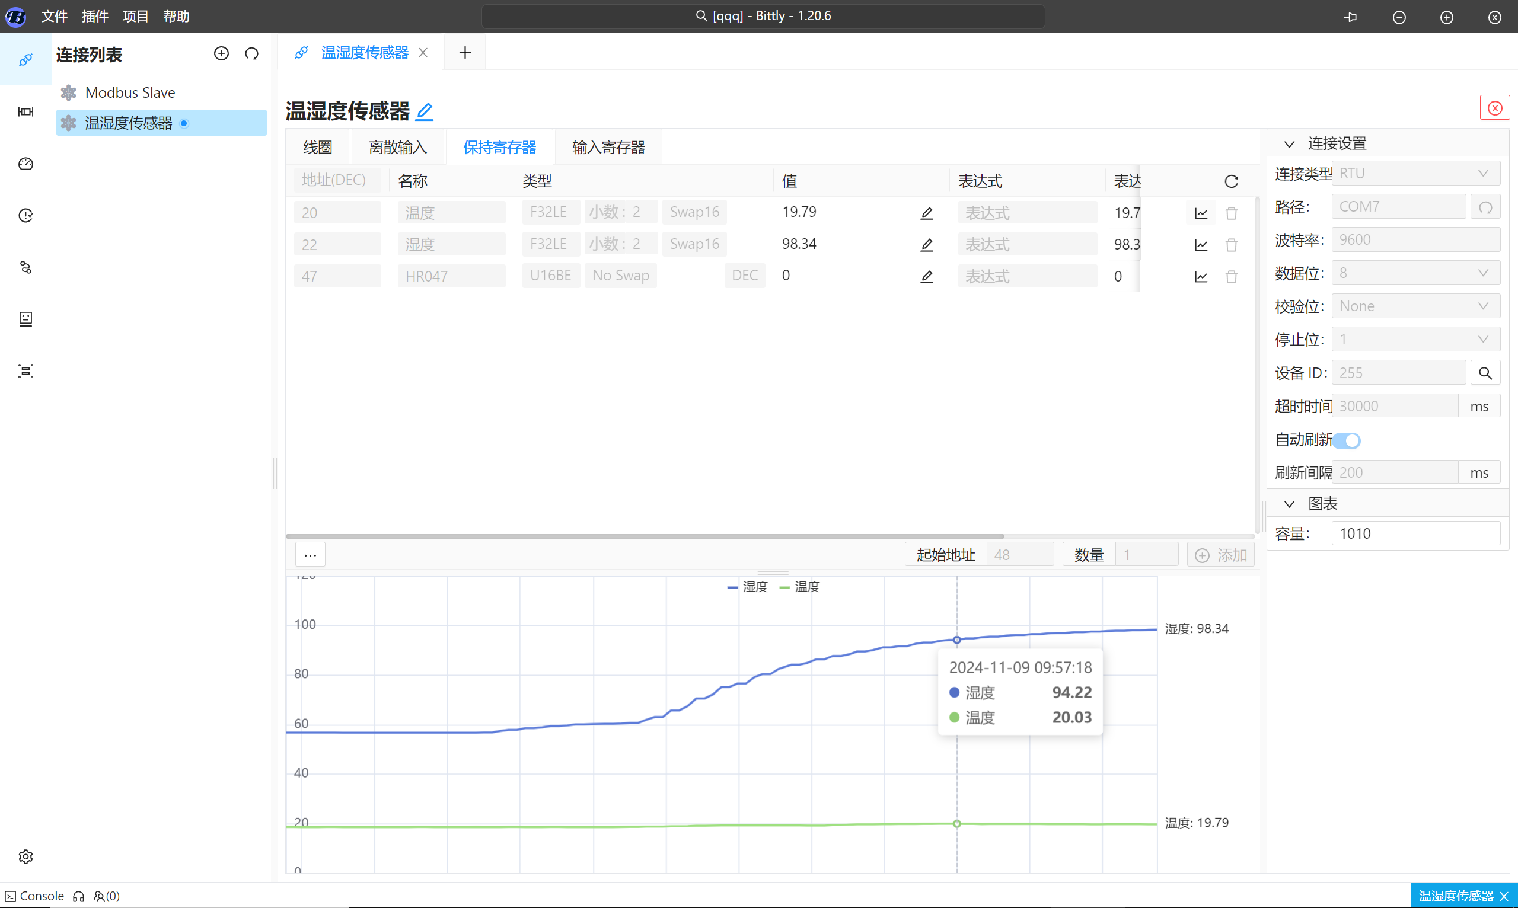This screenshot has height=908, width=1518.
Task: Pin the window with title bar pin icon
Action: 1351,17
